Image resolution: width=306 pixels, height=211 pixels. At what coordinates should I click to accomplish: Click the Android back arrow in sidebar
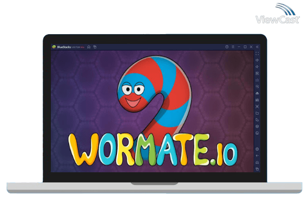[x=257, y=156]
